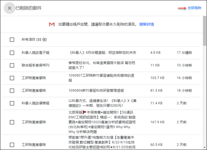This screenshot has width=207, height=150.
Task: Open the 瞭解詳情 link
Action: (147, 24)
